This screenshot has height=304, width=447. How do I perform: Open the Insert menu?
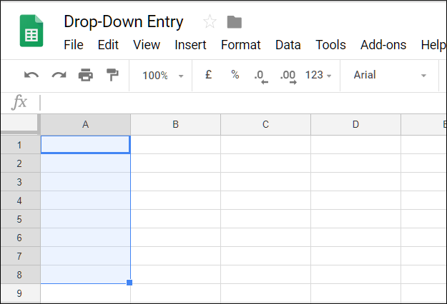[190, 45]
